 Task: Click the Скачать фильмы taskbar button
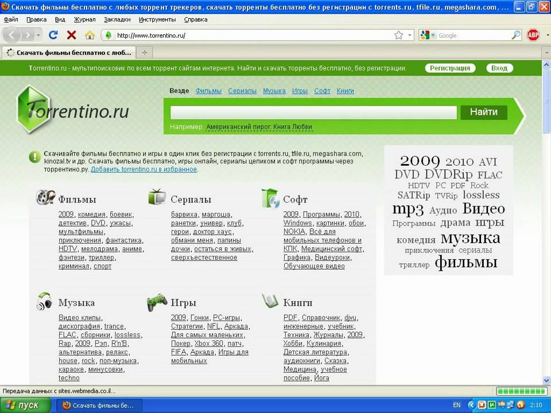pyautogui.click(x=100, y=406)
